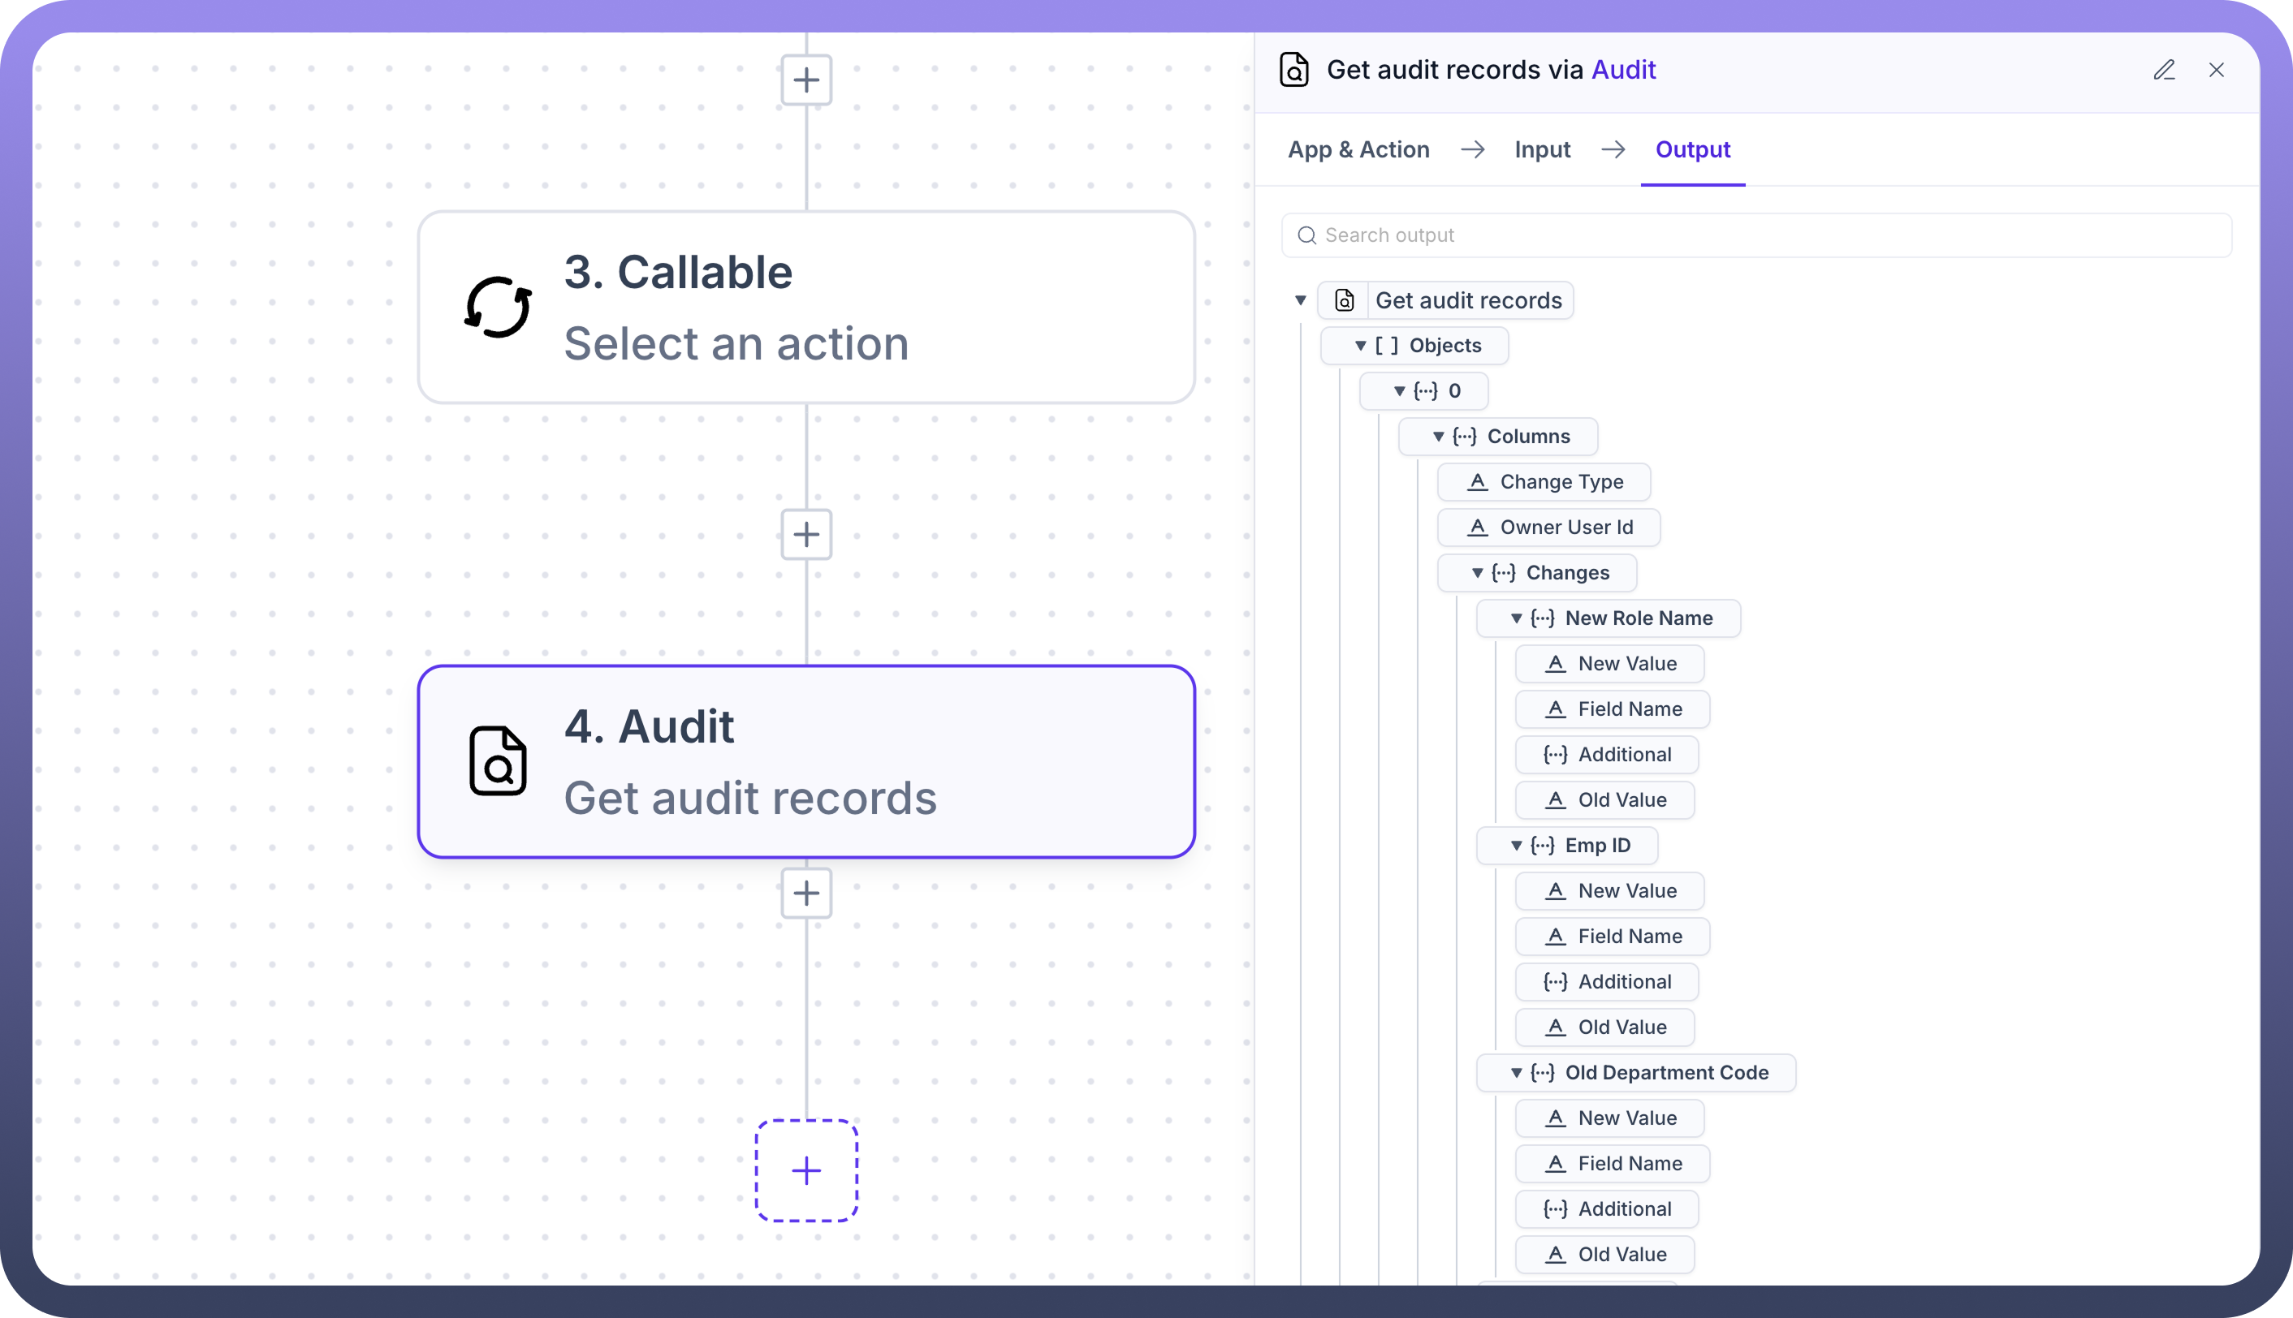Screen dimensions: 2293x1318
Task: Click the Callable step refresh-arrows icon
Action: (497, 307)
